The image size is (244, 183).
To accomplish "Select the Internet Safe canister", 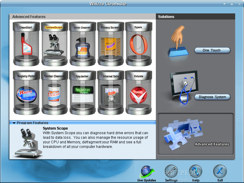I will [x=111, y=93].
